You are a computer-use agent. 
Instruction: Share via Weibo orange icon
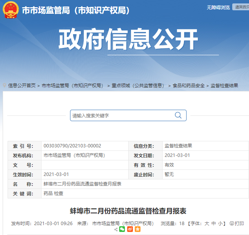[x=130, y=229]
